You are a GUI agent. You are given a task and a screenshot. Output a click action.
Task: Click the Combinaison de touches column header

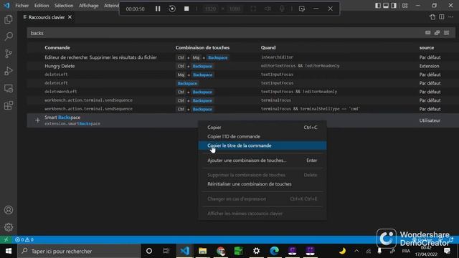pyautogui.click(x=202, y=48)
